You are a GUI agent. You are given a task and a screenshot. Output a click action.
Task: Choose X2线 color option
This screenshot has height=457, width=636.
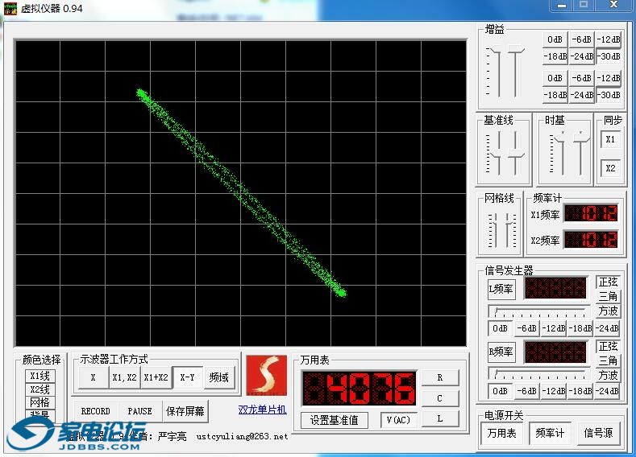40,389
